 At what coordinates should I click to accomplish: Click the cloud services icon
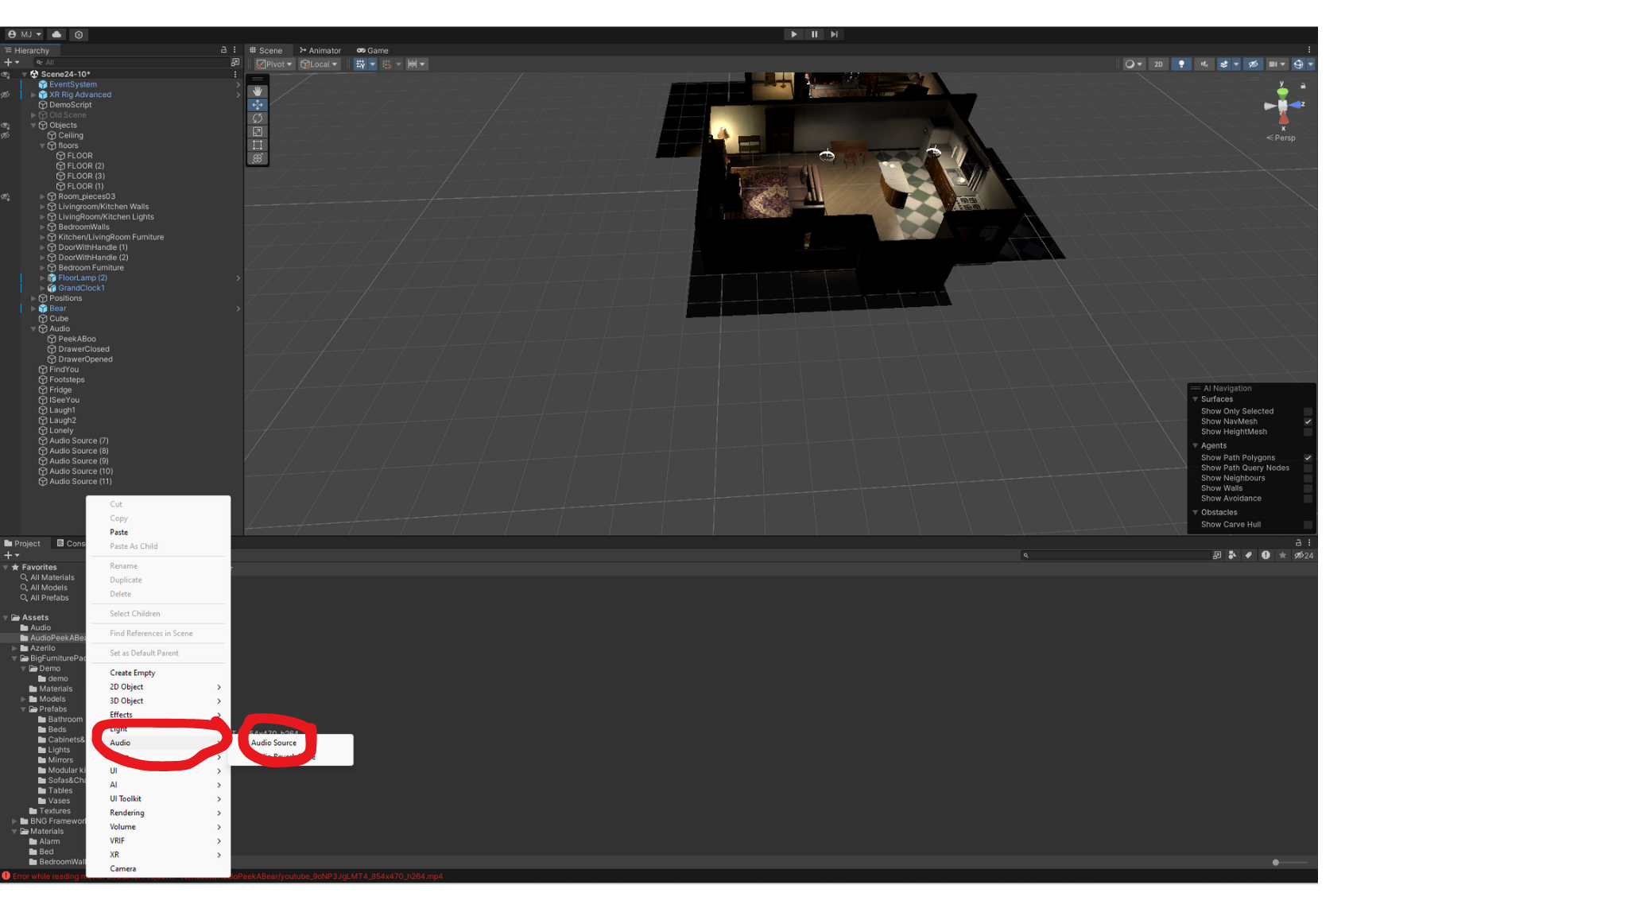coord(56,34)
